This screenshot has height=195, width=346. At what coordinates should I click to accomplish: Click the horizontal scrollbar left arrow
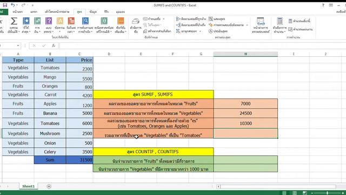[218, 186]
